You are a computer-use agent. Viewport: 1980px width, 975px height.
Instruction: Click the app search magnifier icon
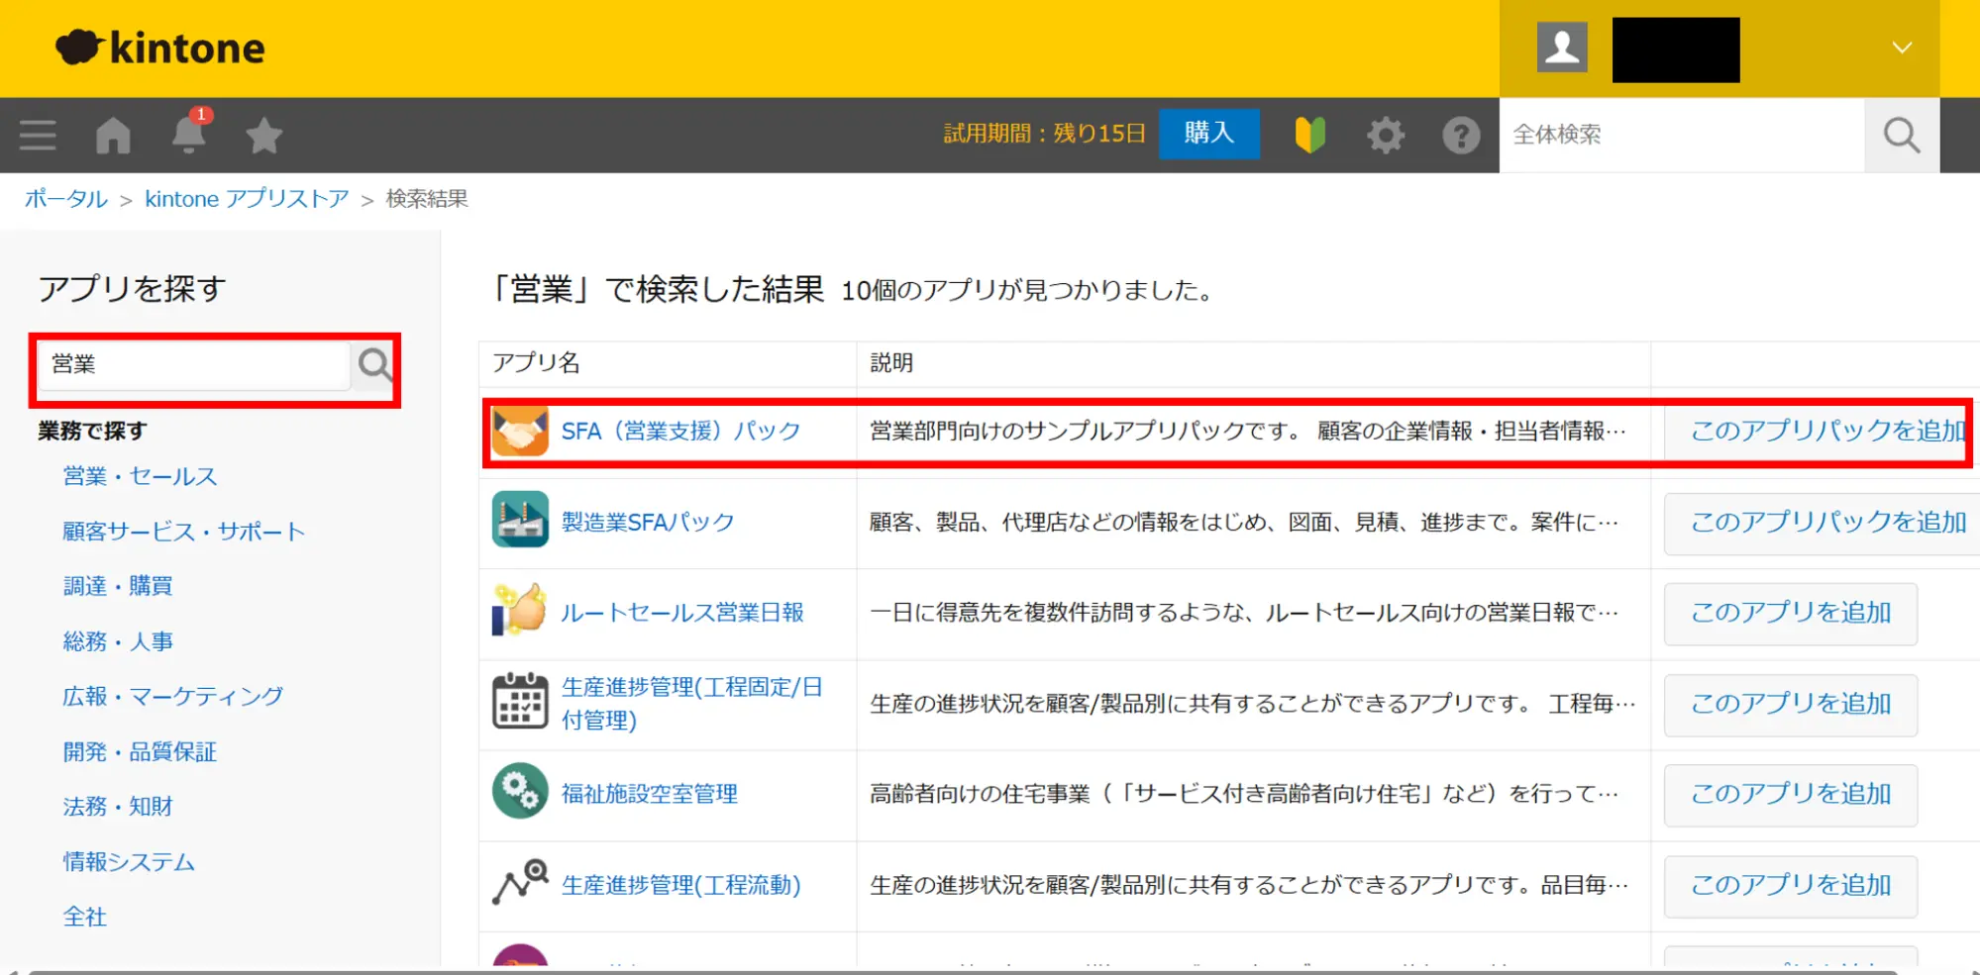(374, 365)
